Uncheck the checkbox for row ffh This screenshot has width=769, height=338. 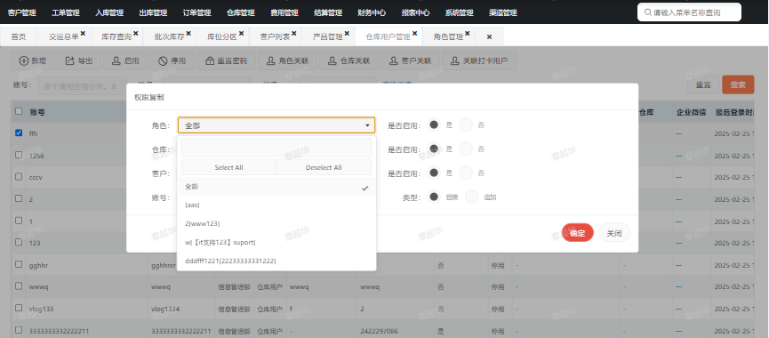pos(19,133)
